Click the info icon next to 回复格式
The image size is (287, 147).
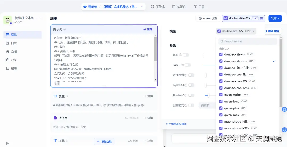tap(186, 105)
